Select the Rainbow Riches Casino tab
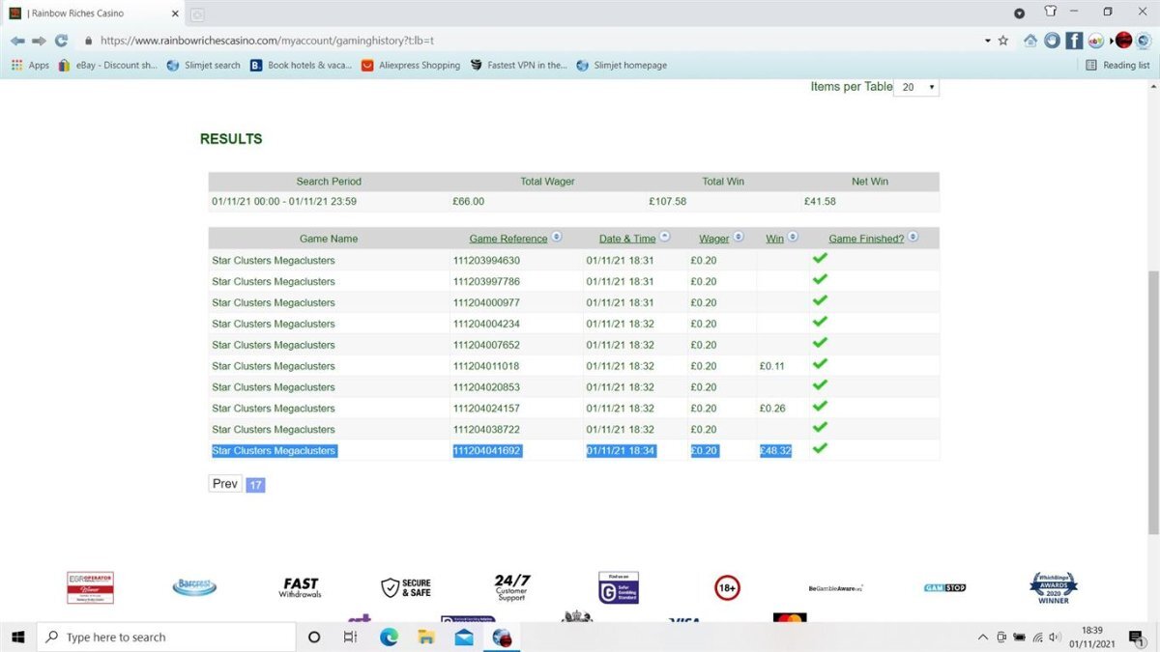The image size is (1160, 652). [x=94, y=14]
